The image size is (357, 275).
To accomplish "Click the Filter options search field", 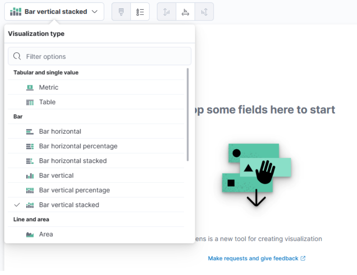I will (x=99, y=56).
